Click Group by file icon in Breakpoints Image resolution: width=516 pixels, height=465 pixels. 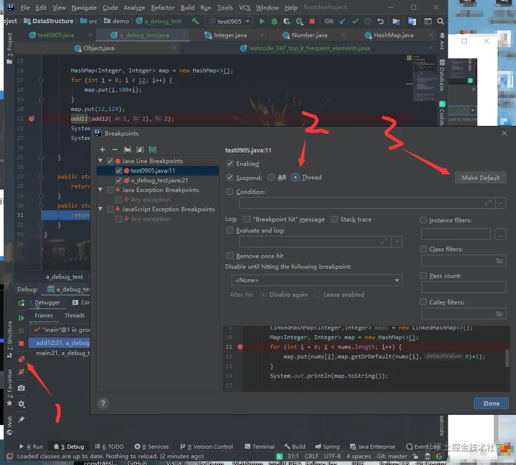click(140, 150)
